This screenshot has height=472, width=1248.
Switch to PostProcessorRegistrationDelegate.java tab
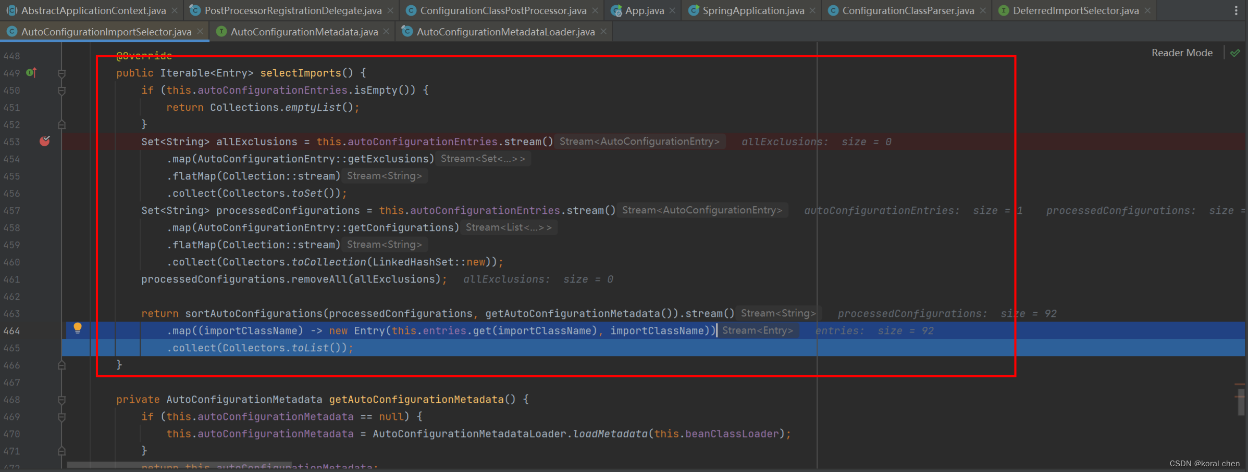293,10
